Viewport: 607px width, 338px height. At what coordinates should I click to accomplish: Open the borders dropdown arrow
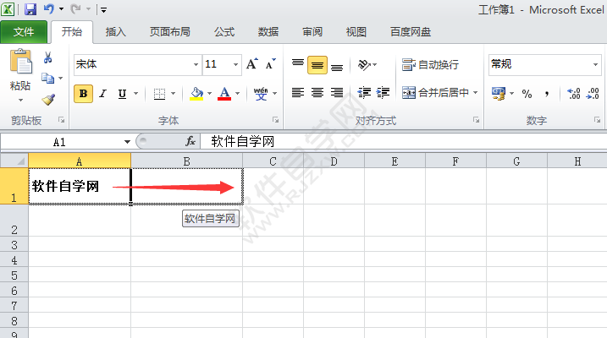173,94
